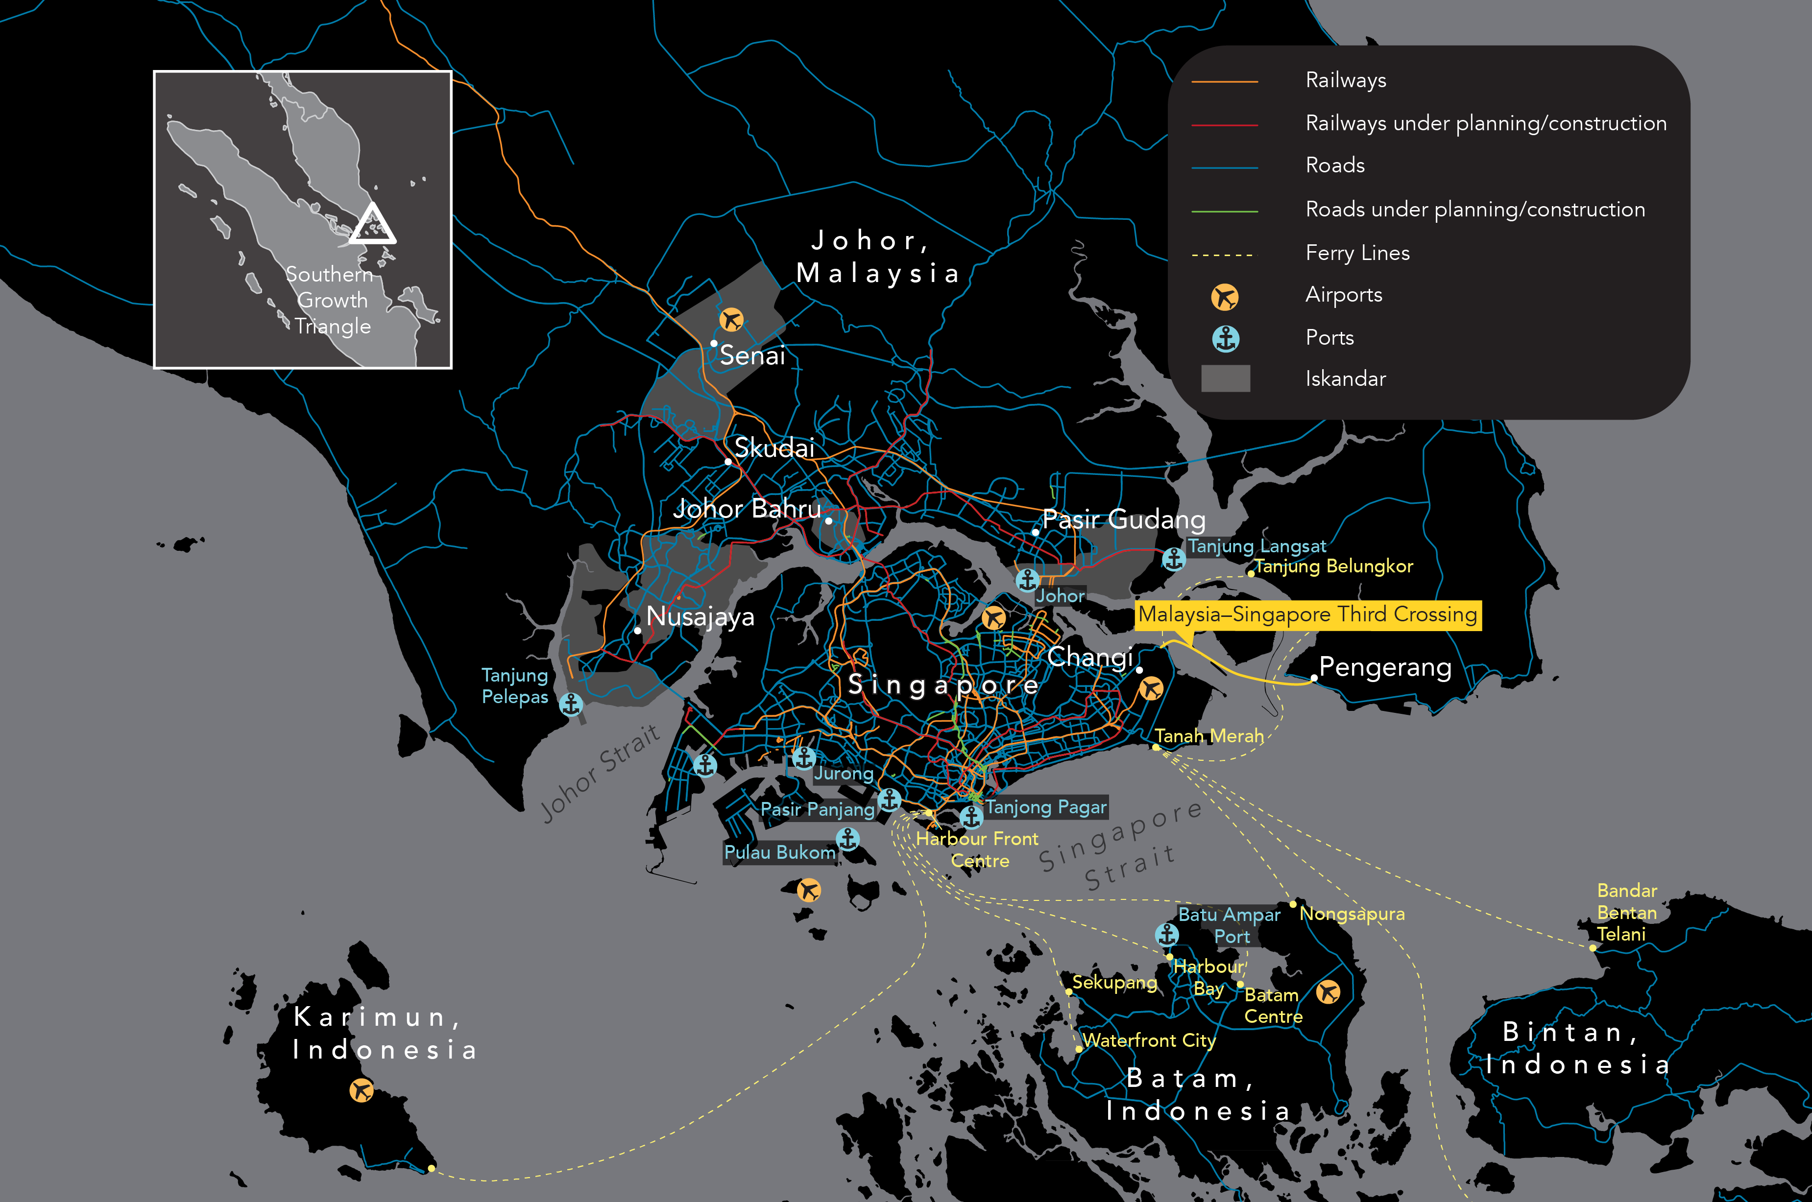
Task: Click the Pulau Bukom port anchor icon
Action: click(x=847, y=839)
